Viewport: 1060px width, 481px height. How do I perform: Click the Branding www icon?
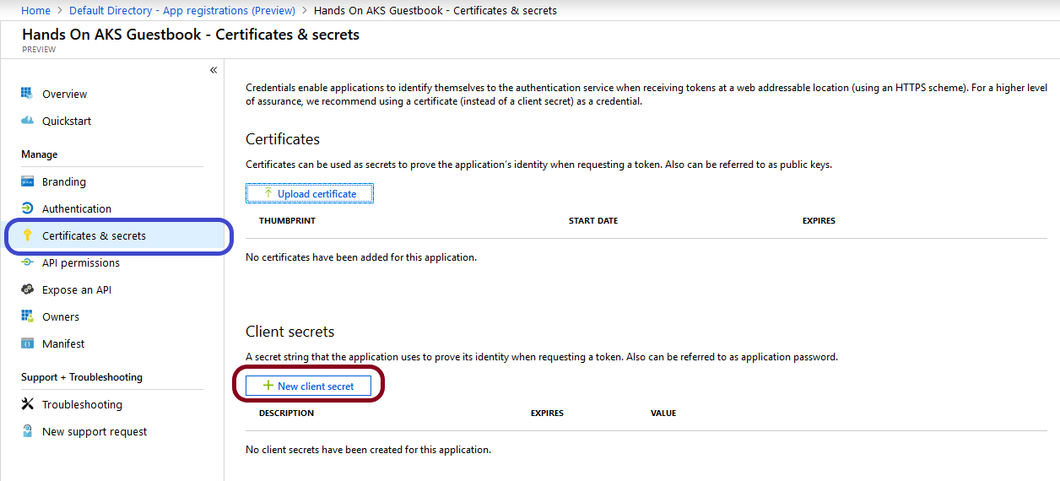click(26, 181)
